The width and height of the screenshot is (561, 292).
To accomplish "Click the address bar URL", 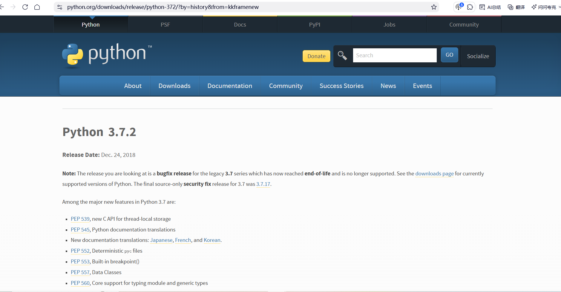I will coord(163,7).
